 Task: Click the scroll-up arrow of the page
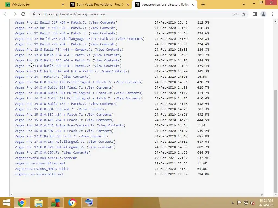276,22
